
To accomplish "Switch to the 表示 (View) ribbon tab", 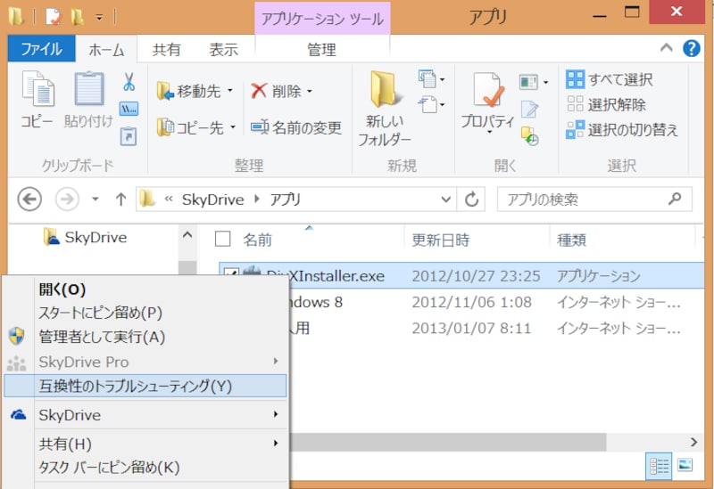I will [223, 49].
